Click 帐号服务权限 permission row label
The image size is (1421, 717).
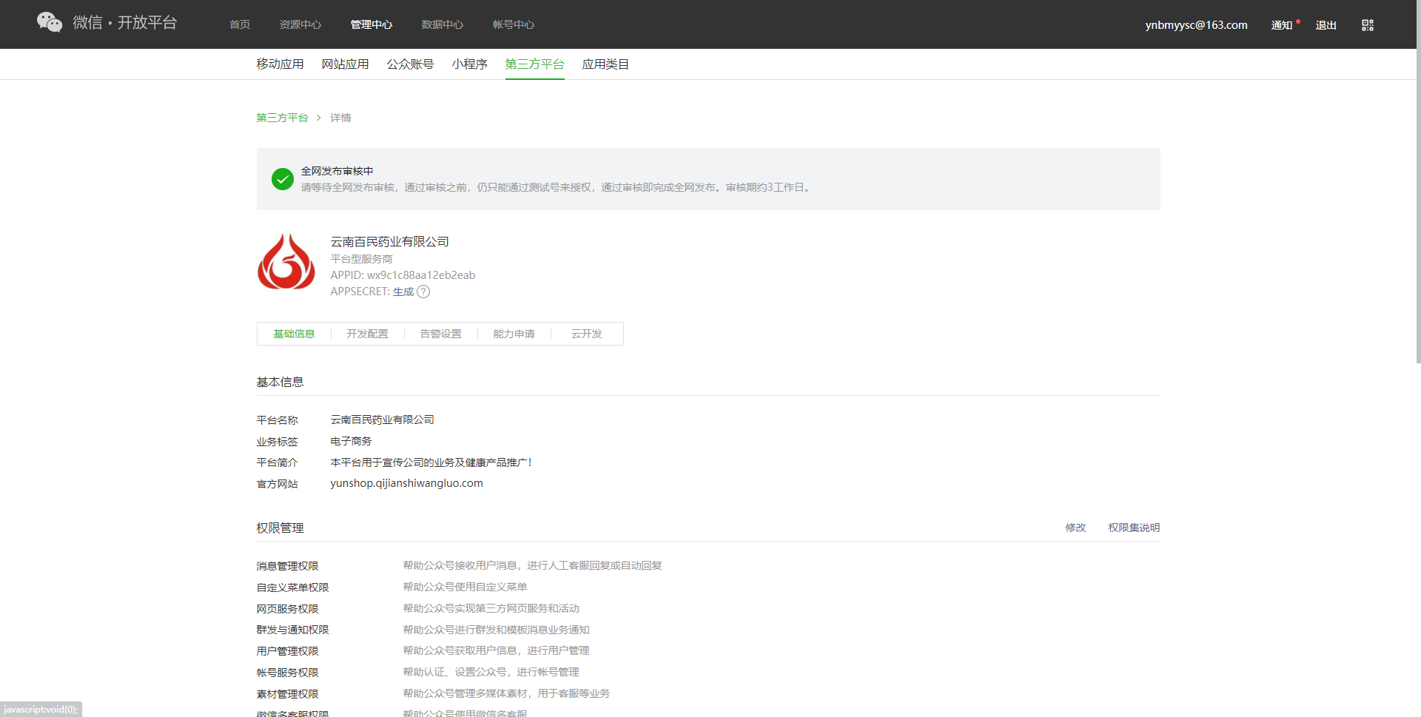[287, 673]
